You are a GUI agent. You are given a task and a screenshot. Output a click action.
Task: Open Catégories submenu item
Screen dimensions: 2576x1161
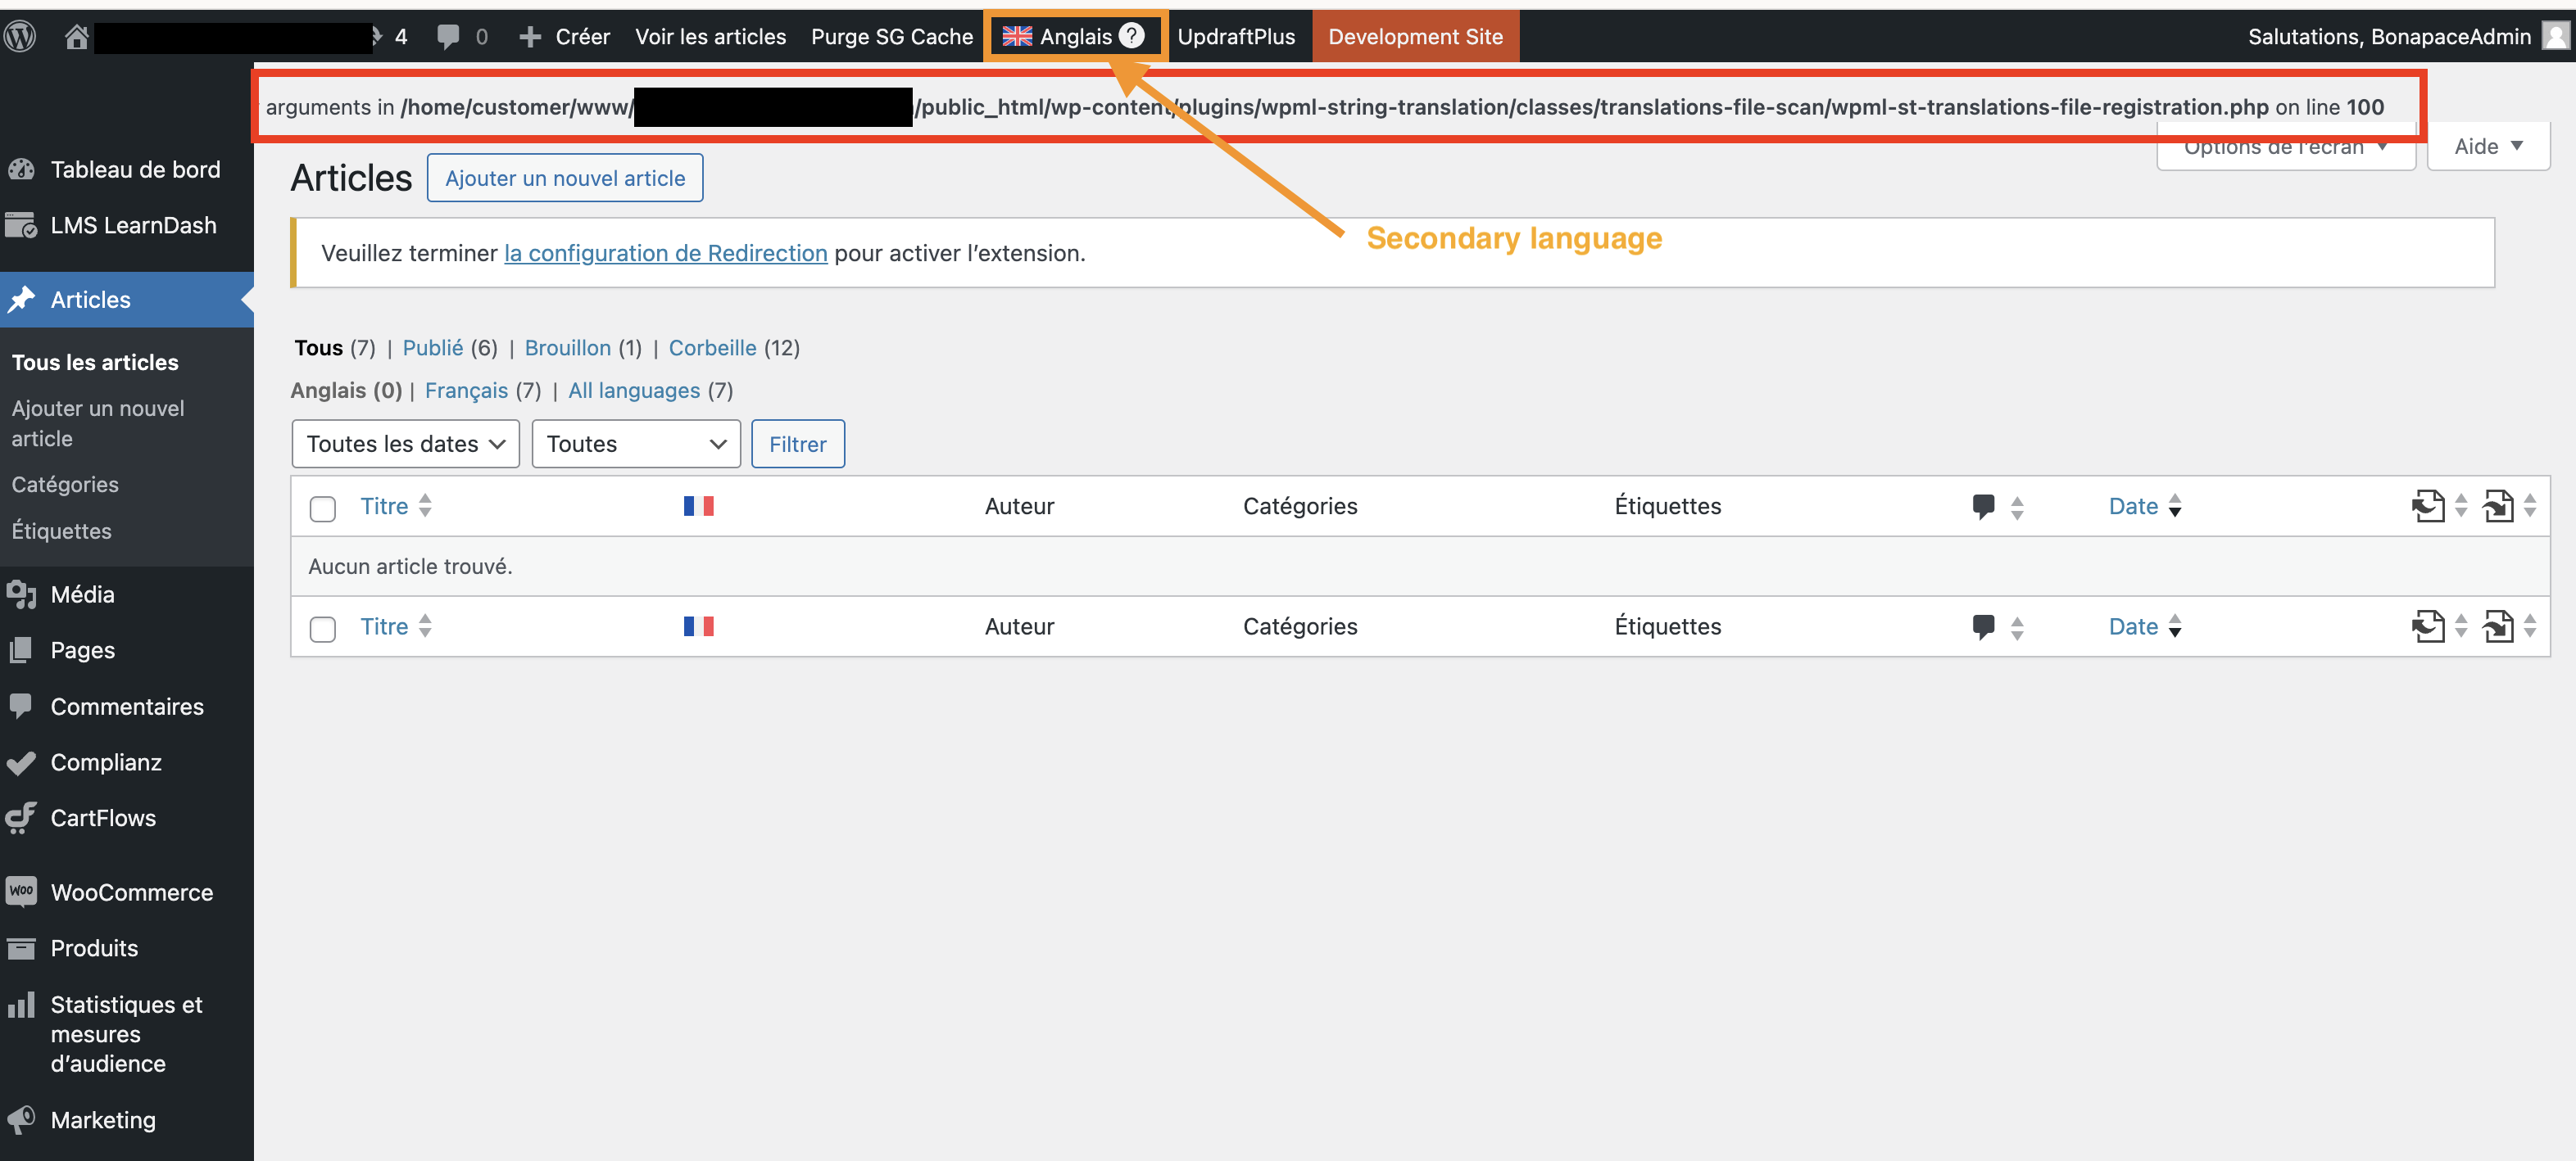pos(65,485)
